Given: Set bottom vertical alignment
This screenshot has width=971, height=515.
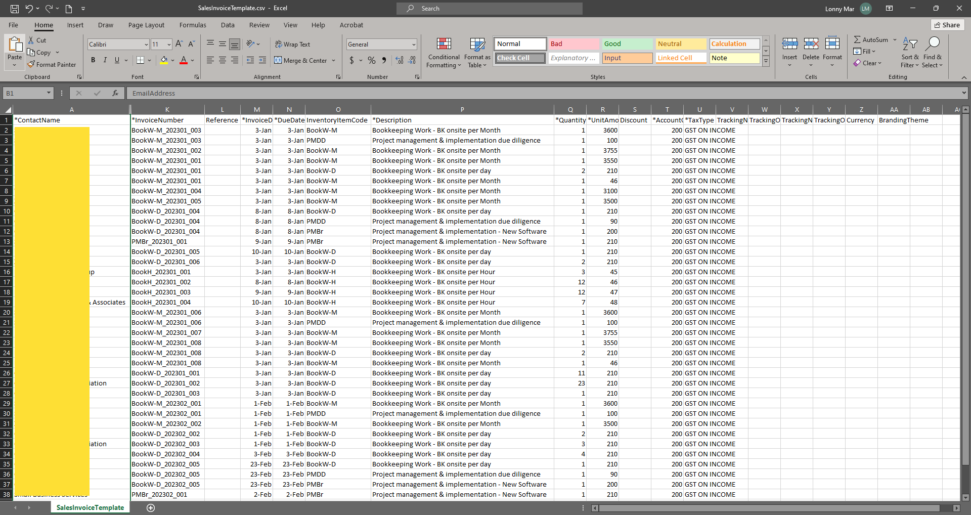Looking at the screenshot, I should [235, 44].
